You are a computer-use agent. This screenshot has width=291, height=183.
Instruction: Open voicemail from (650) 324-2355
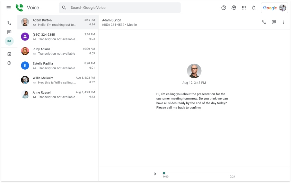pyautogui.click(x=58, y=37)
